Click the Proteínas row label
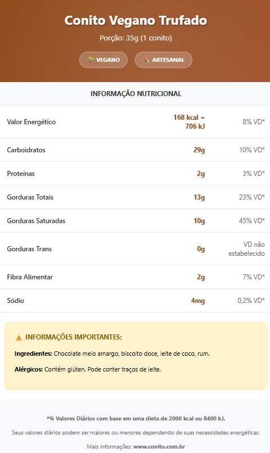The image size is (270, 453). [x=21, y=174]
